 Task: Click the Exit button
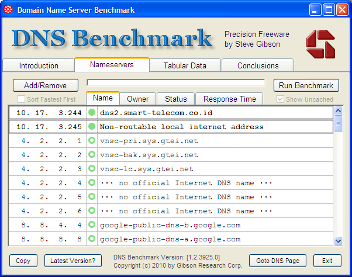pos(327,261)
